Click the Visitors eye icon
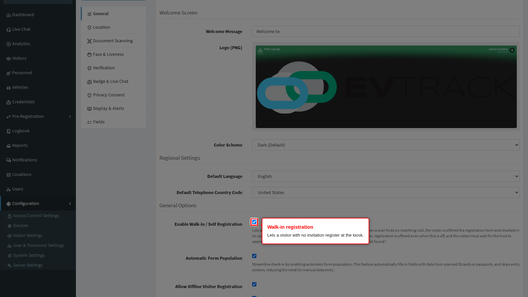Image resolution: width=528 pixels, height=297 pixels. pos(9,59)
